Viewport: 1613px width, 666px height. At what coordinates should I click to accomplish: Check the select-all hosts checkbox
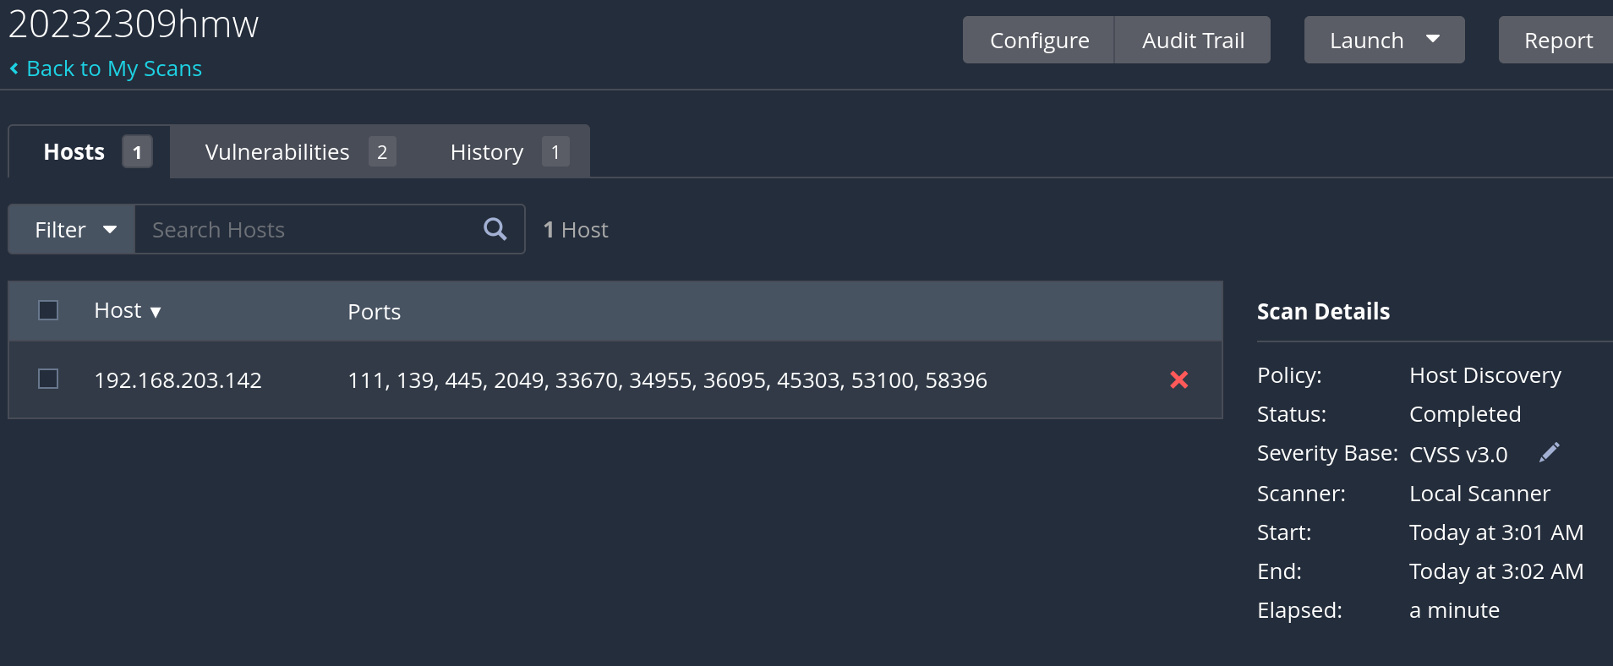coord(48,310)
